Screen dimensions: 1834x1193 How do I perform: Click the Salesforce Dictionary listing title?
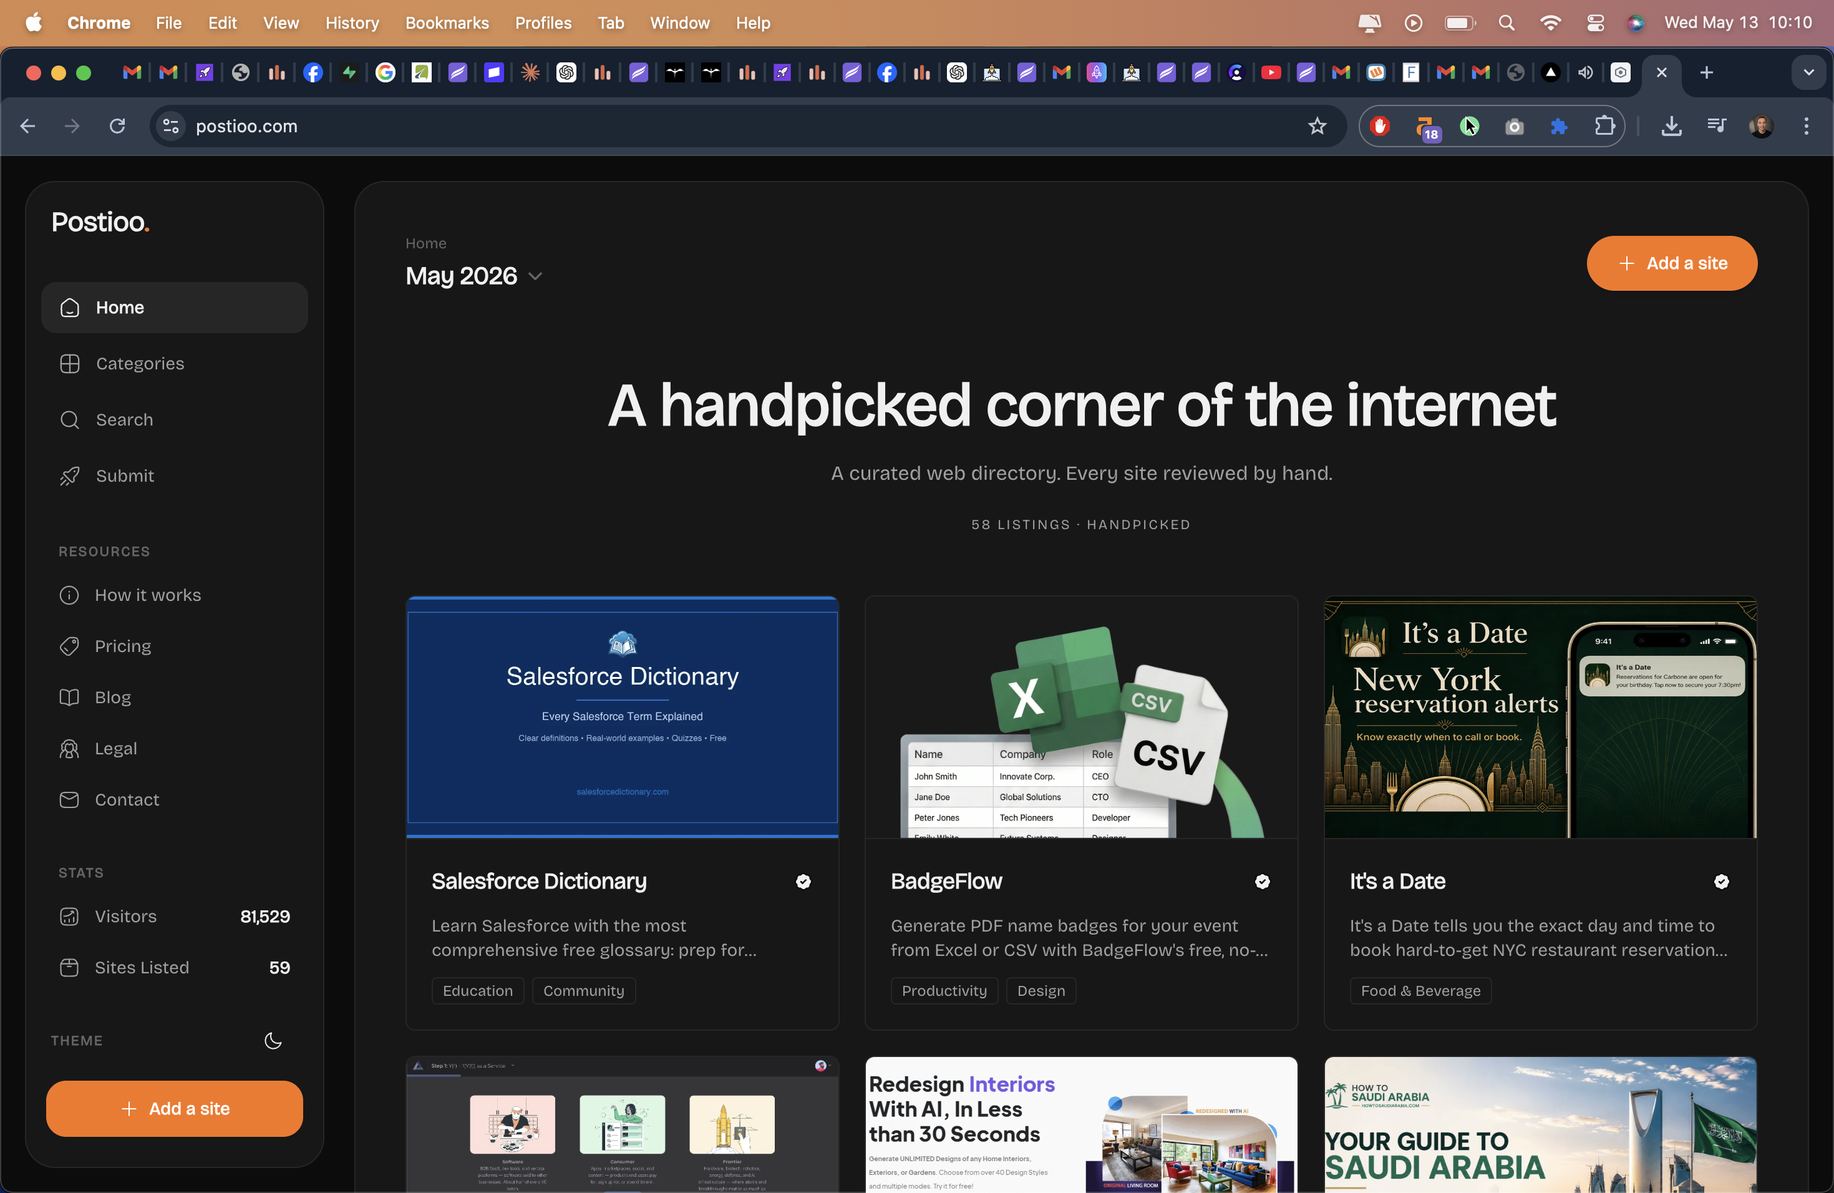(538, 881)
